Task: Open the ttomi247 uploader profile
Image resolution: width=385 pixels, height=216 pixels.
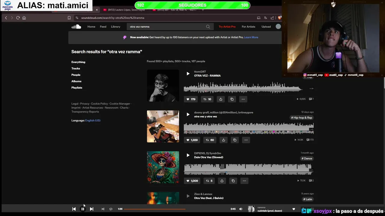Action: coord(200,72)
